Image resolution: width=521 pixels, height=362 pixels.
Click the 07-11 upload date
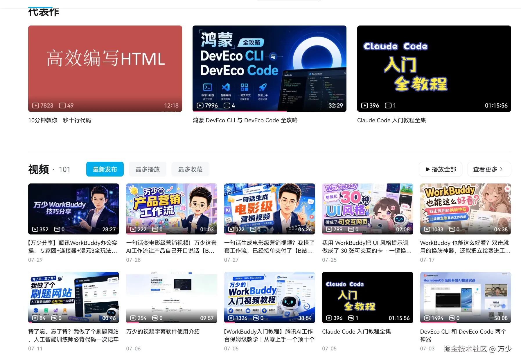click(x=35, y=349)
